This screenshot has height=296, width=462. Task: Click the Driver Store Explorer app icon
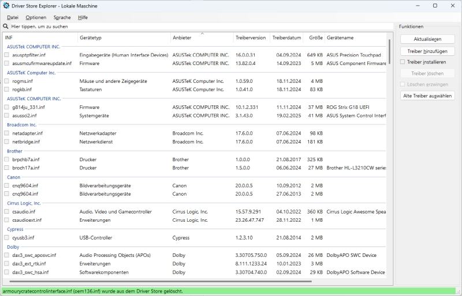(x=6, y=6)
